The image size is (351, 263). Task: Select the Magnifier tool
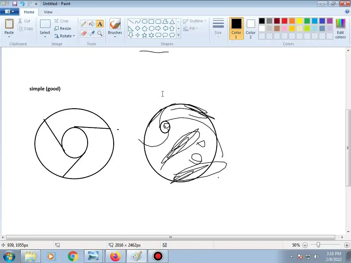pyautogui.click(x=100, y=33)
